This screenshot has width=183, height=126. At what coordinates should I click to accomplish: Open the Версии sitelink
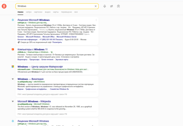click(21, 89)
